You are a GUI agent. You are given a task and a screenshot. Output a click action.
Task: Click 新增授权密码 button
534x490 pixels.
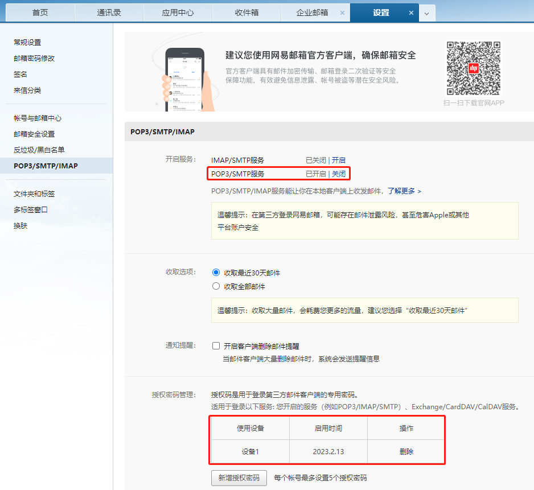tap(239, 477)
